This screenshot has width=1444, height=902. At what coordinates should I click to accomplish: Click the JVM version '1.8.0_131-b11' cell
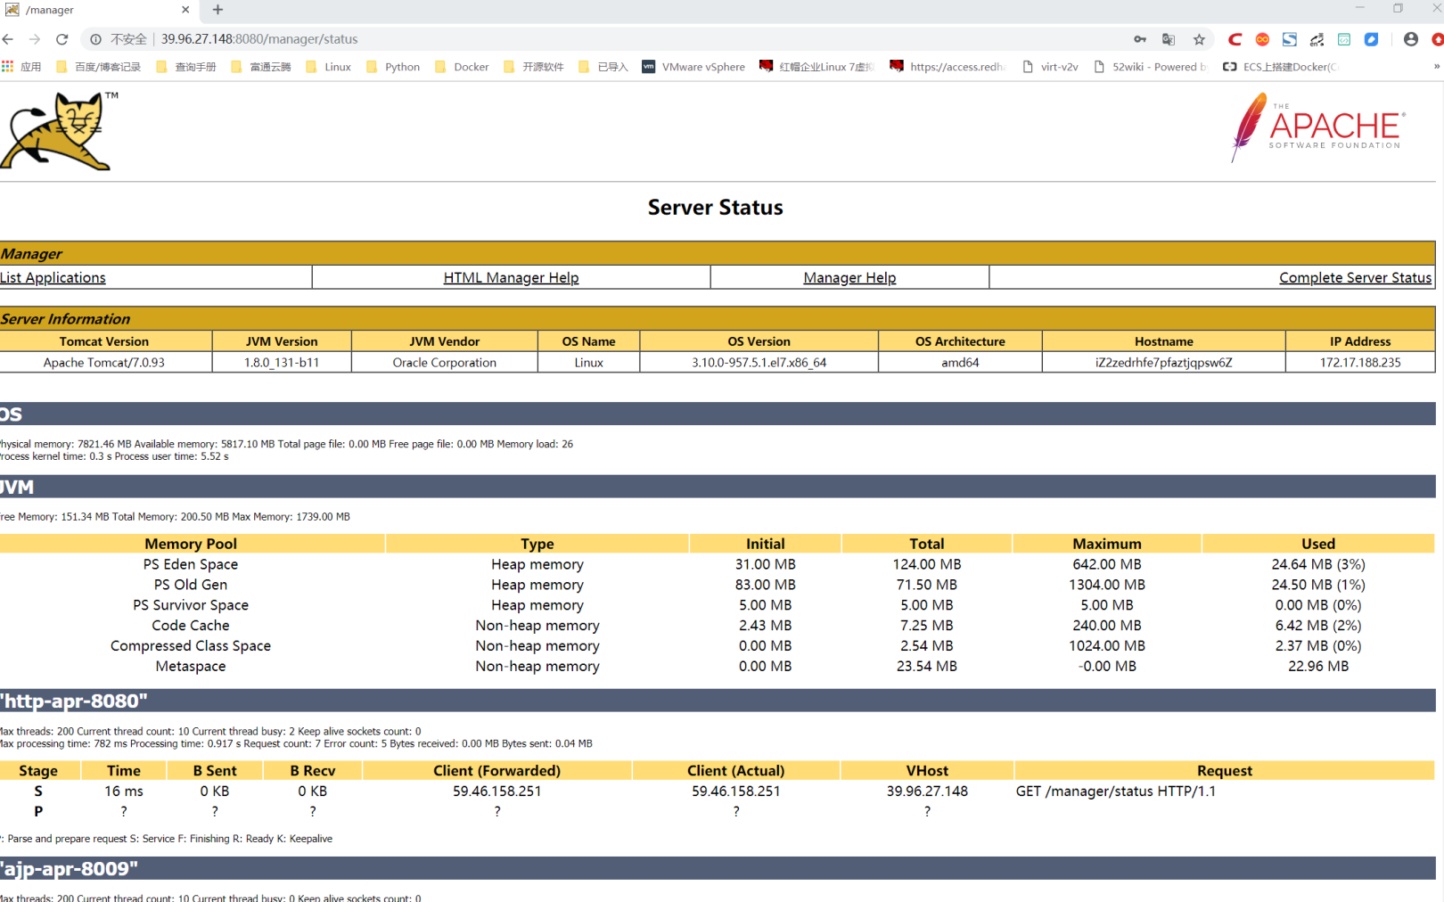[x=282, y=363]
